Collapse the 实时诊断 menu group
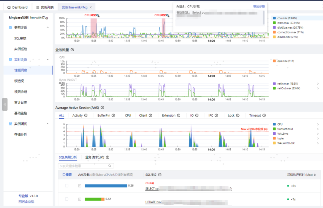Image resolution: width=323 pixels, height=208 pixels. (x=48, y=60)
